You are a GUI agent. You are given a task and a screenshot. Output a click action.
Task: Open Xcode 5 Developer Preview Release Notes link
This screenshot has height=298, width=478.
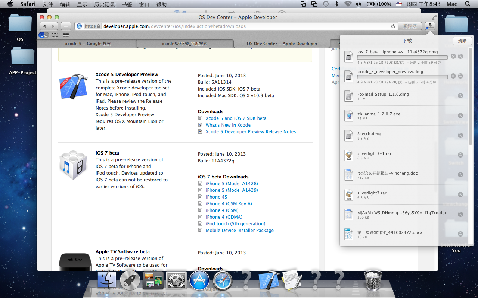[251, 132]
